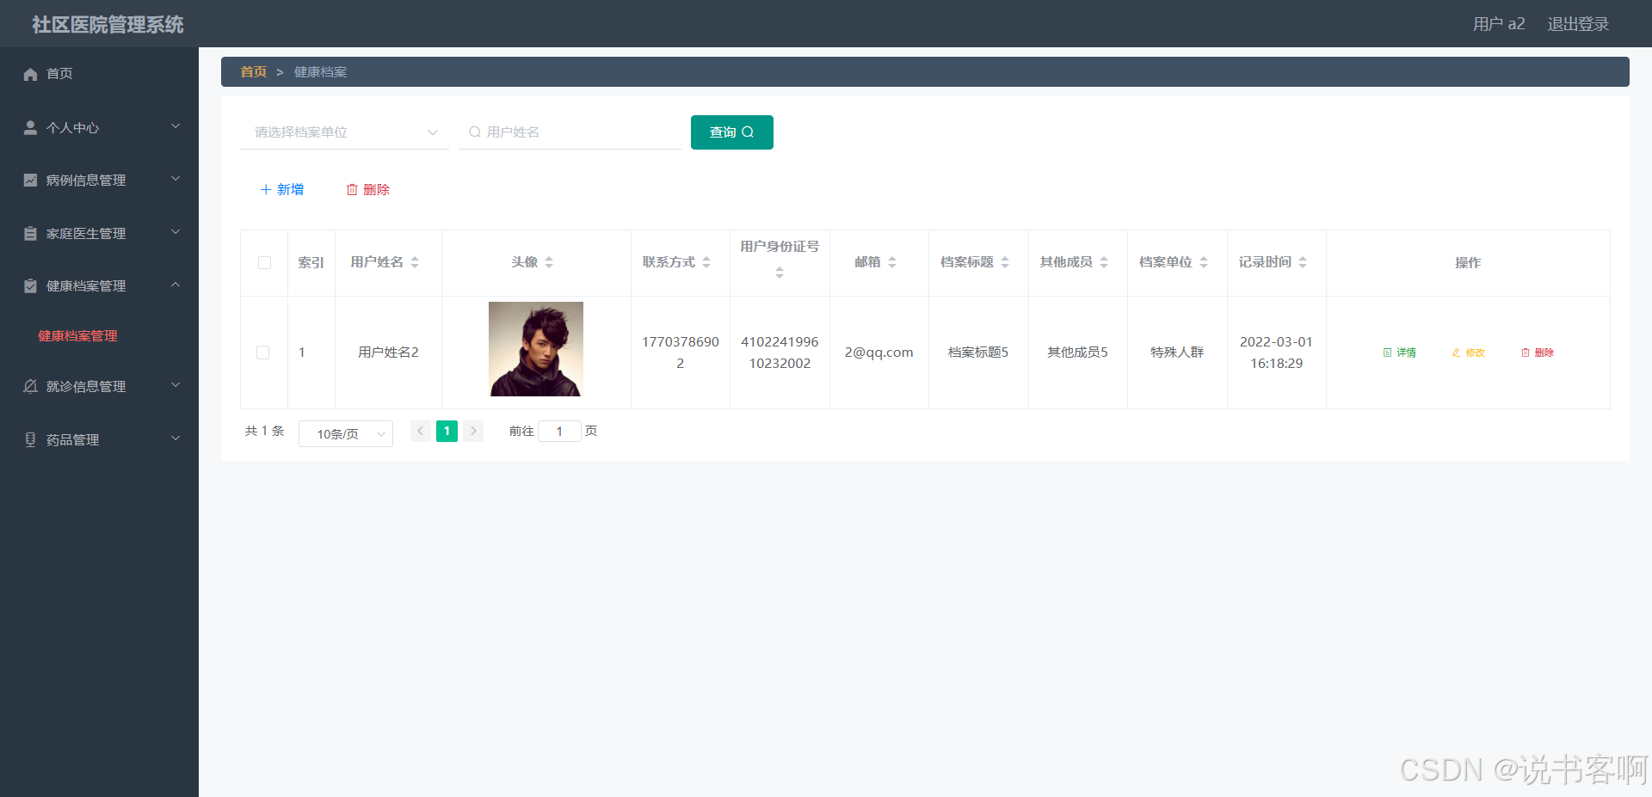View 详情 for 用户姓名2 row
This screenshot has height=797, width=1652.
point(1399,353)
